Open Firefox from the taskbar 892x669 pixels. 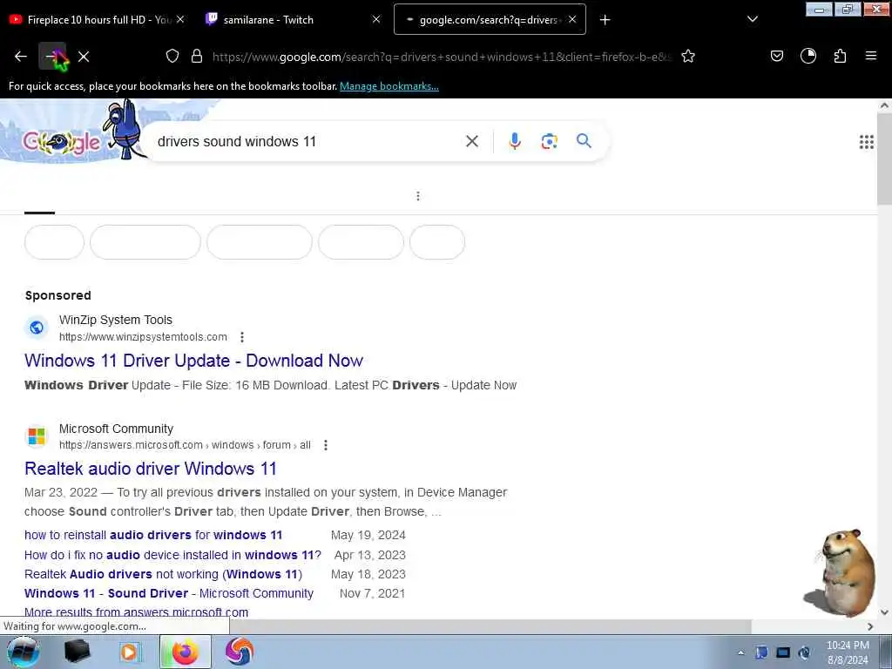(186, 652)
